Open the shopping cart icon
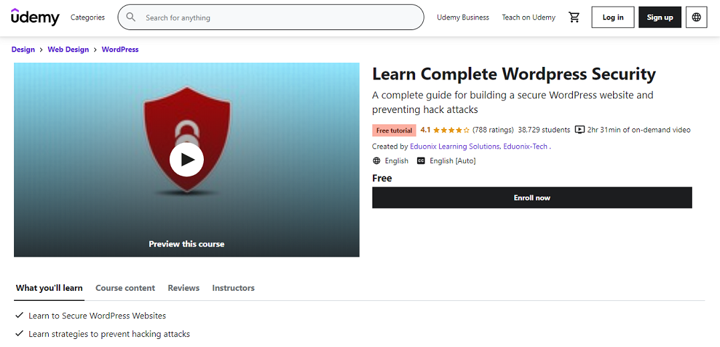Image resolution: width=720 pixels, height=347 pixels. click(x=574, y=17)
